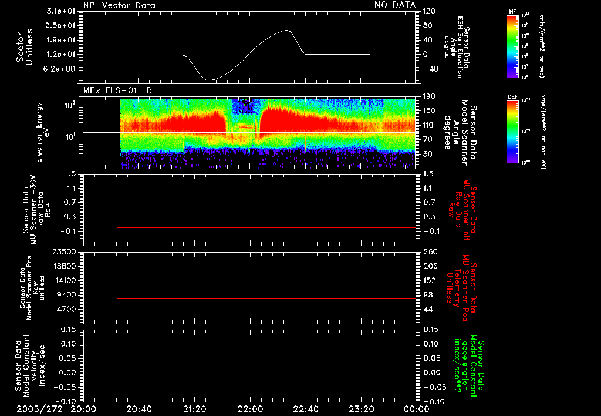This screenshot has width=601, height=416.
Task: Click the '22:00' time tick label
Action: tap(250, 409)
